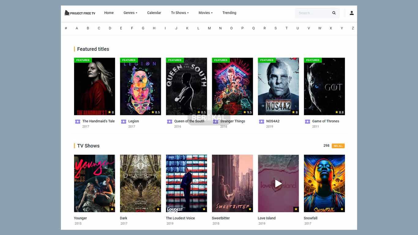Image resolution: width=418 pixels, height=235 pixels.
Task: Open the Queen of the South poster
Action: click(x=186, y=86)
